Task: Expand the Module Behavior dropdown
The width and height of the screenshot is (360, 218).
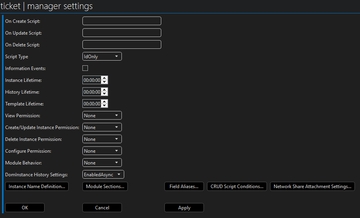Action: click(x=102, y=163)
